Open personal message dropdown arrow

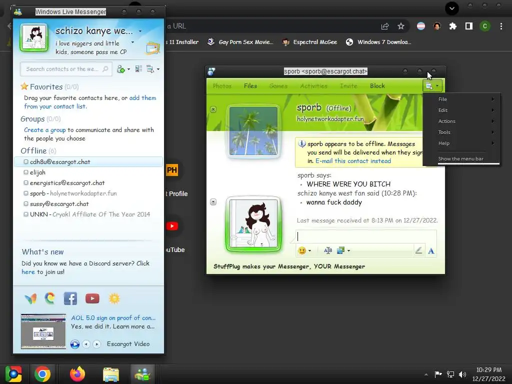point(132,42)
